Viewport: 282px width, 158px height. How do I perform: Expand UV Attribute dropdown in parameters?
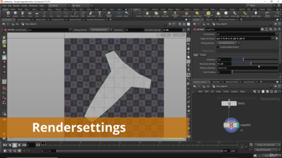pyautogui.click(x=277, y=34)
